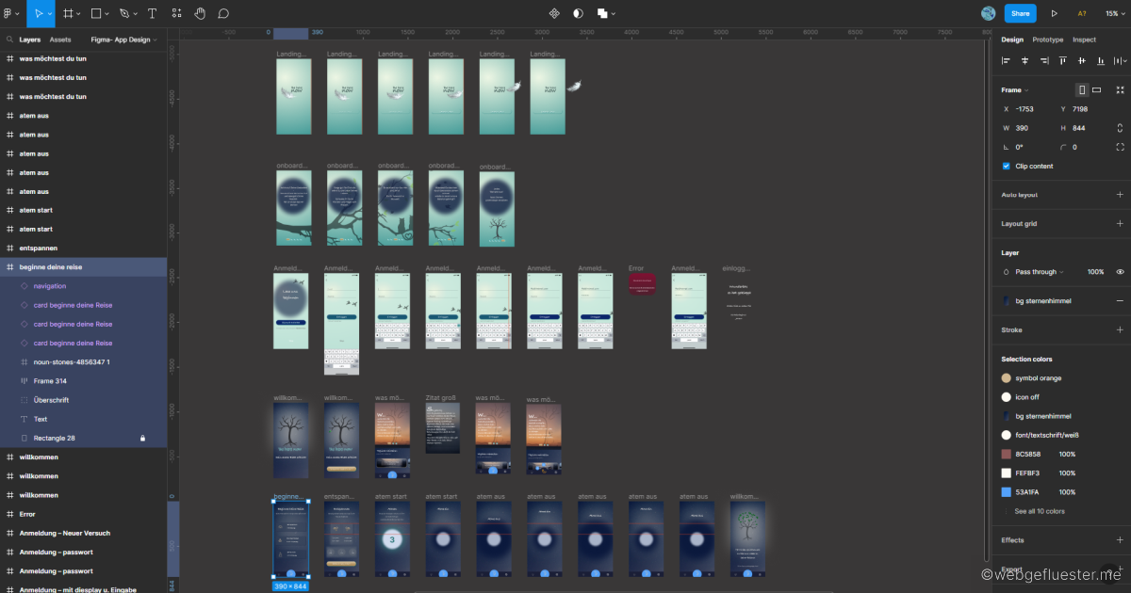Screen dimensions: 1131x593
Task: Click the 53A1FA blue color swatch
Action: click(1007, 492)
